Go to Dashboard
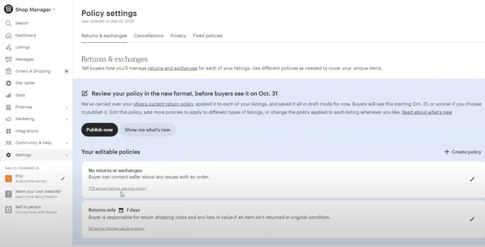The image size is (485, 247). 26,35
